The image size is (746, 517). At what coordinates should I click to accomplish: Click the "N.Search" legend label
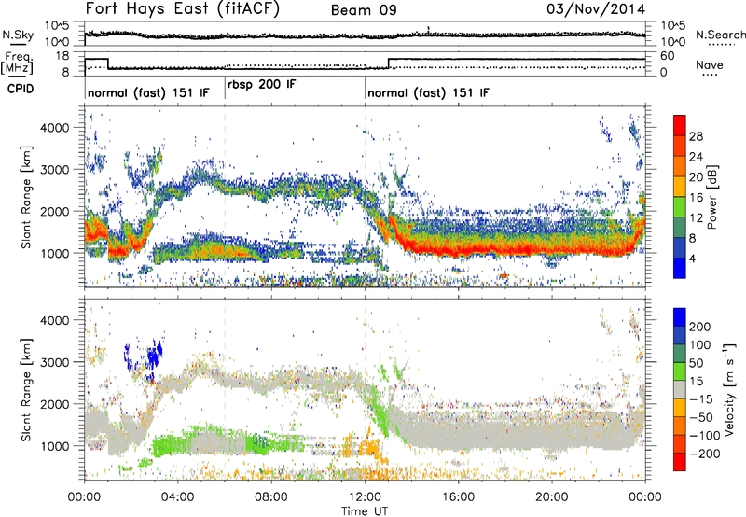(721, 35)
